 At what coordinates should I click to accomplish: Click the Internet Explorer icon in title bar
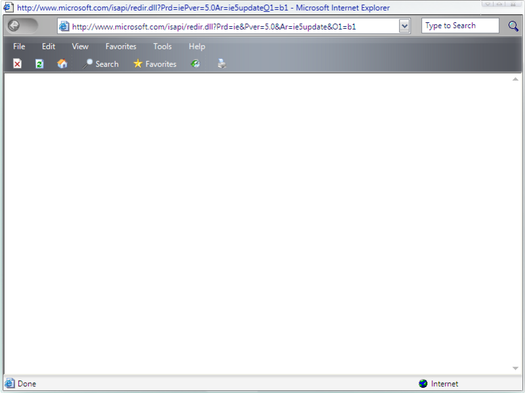tap(9, 7)
